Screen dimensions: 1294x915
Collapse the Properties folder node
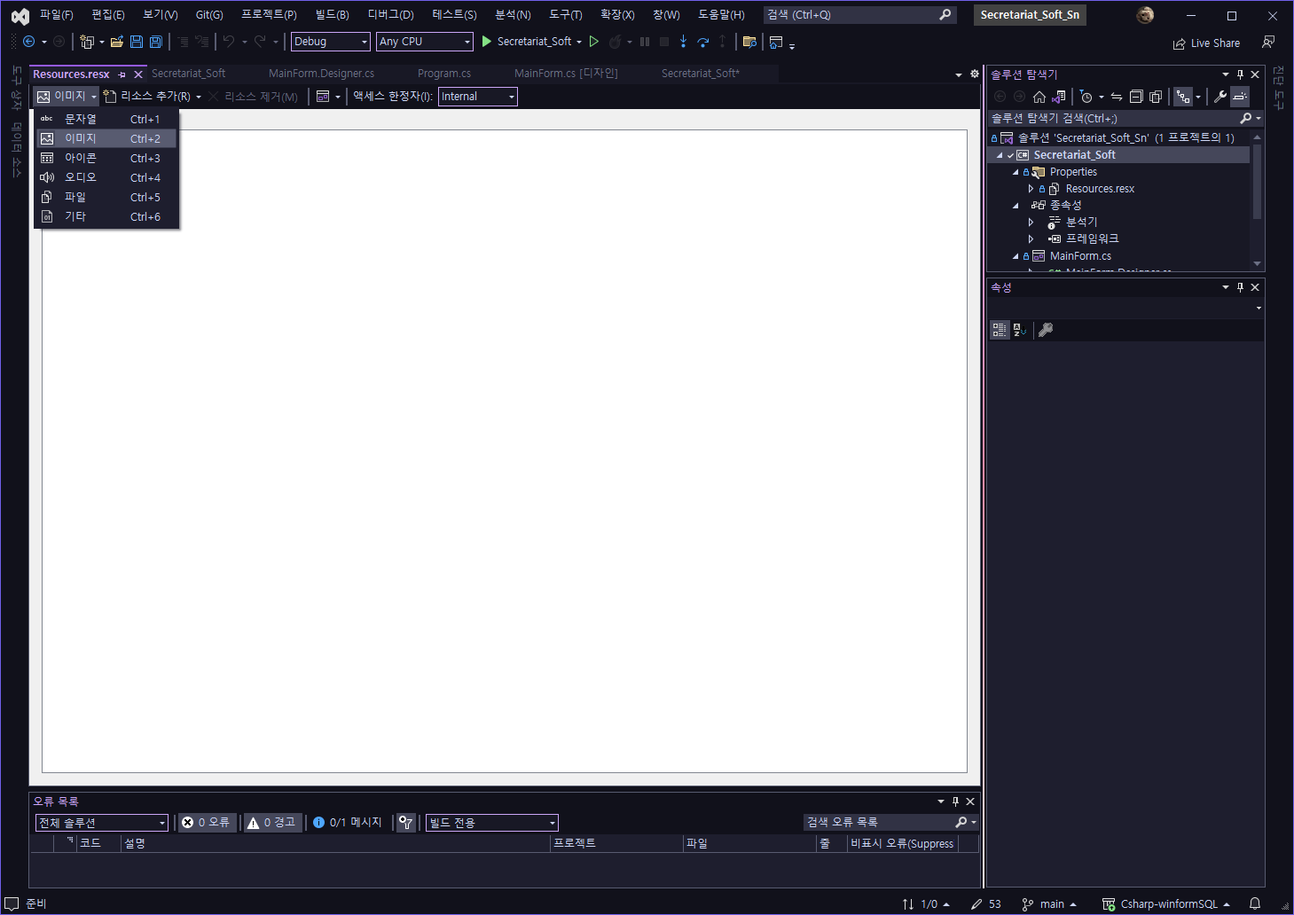coord(1016,172)
